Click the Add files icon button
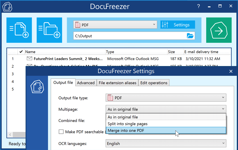This screenshot has width=238, height=150. point(19,30)
